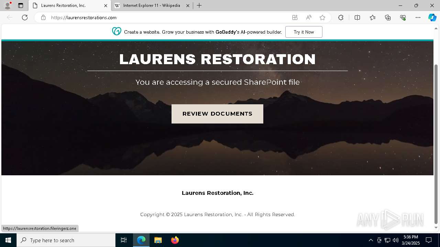Click the LAURENS RESTORATION heading

tap(217, 59)
